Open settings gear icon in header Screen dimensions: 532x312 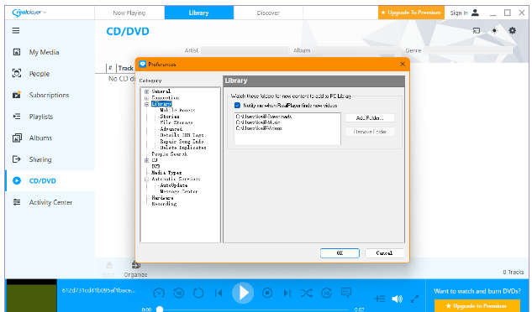pyautogui.click(x=513, y=30)
